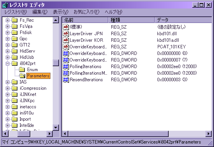Click the Registry Editor title bar icon
Image resolution: width=214 pixels, height=147 pixels.
click(5, 5)
